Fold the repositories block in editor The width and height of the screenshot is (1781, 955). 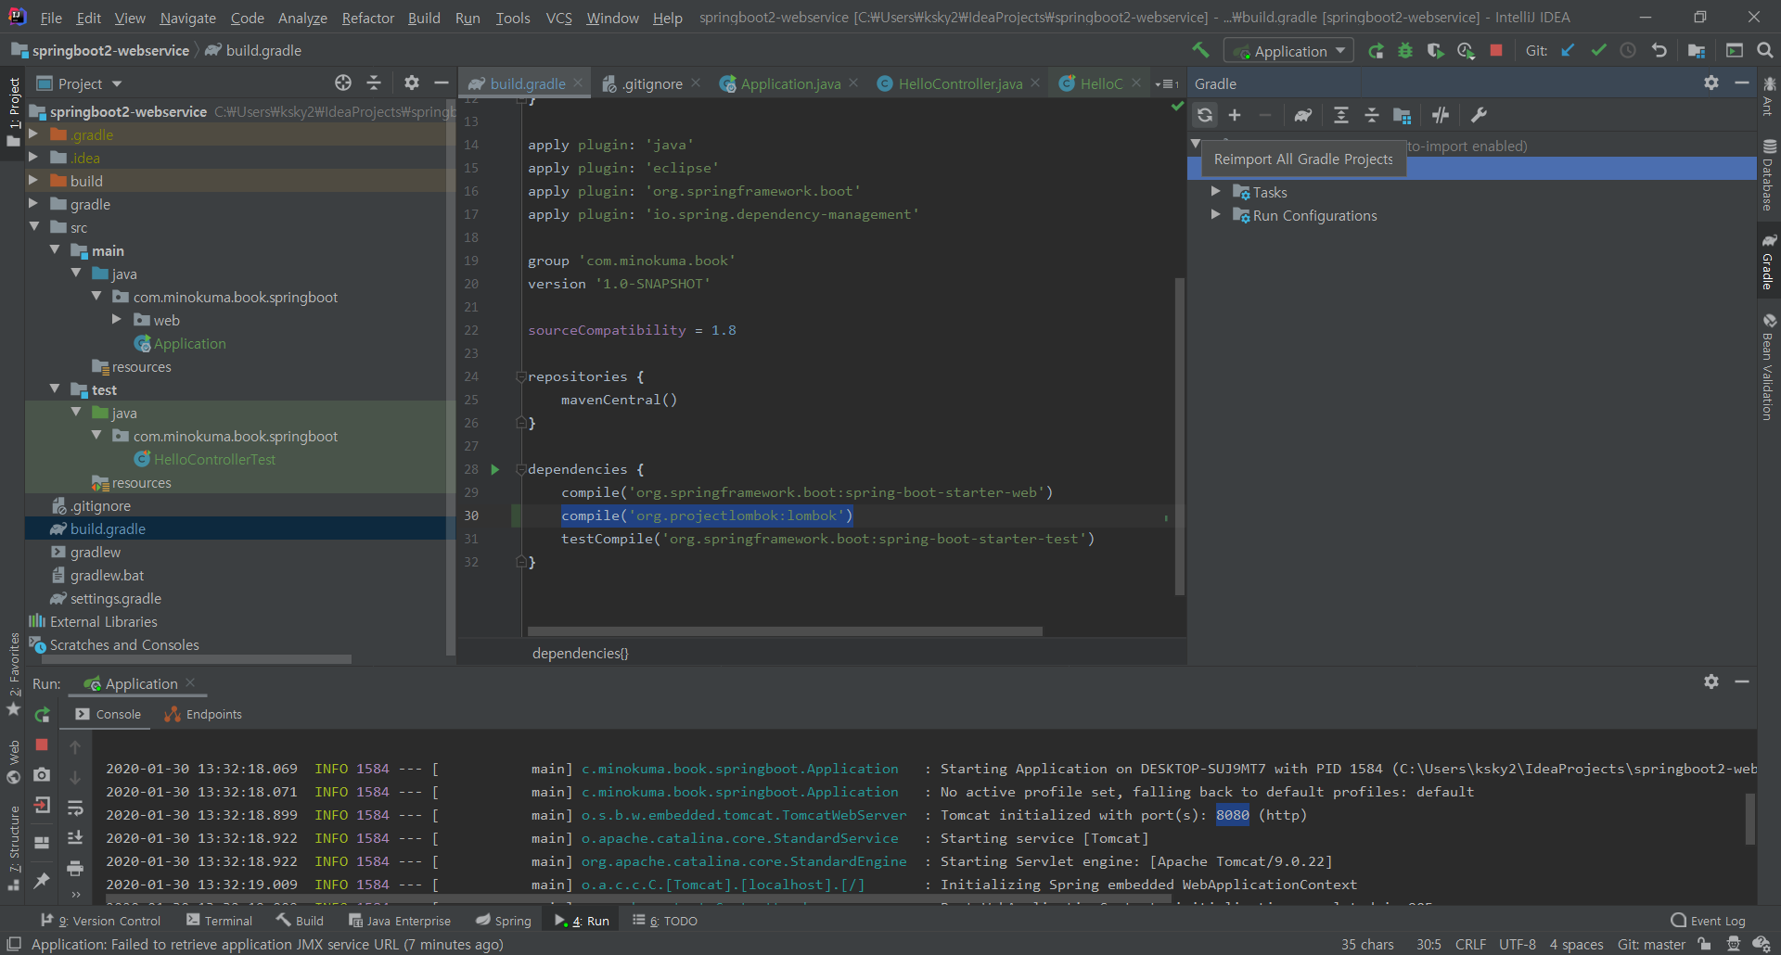[x=521, y=376]
